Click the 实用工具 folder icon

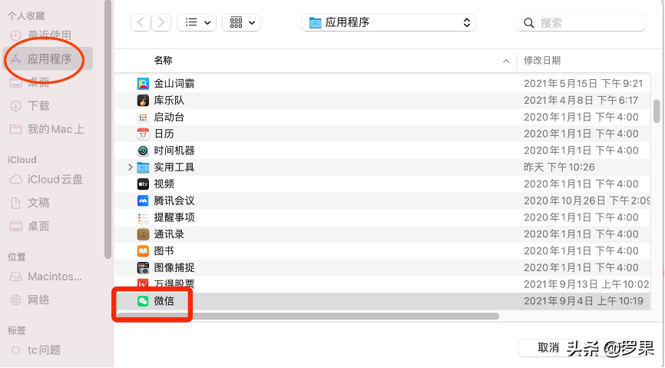pos(143,167)
